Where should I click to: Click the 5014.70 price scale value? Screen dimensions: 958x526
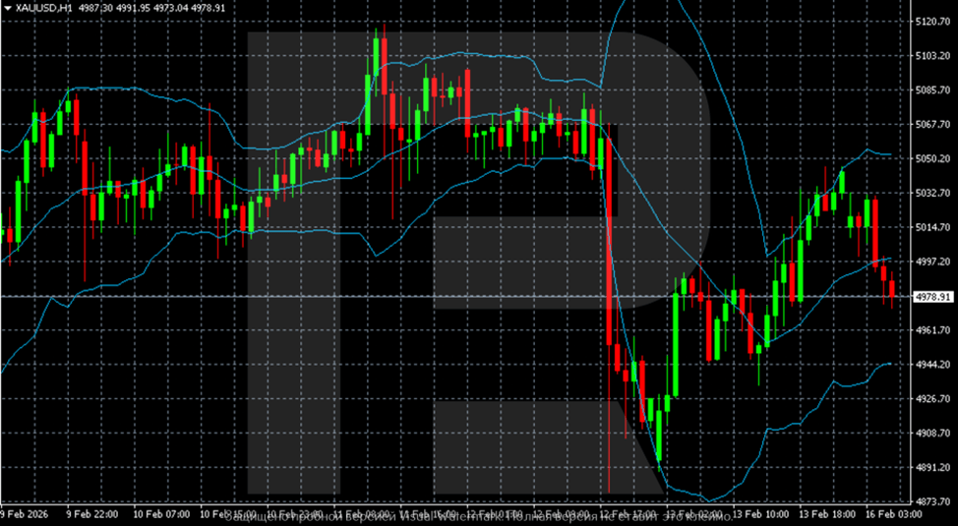pos(932,227)
